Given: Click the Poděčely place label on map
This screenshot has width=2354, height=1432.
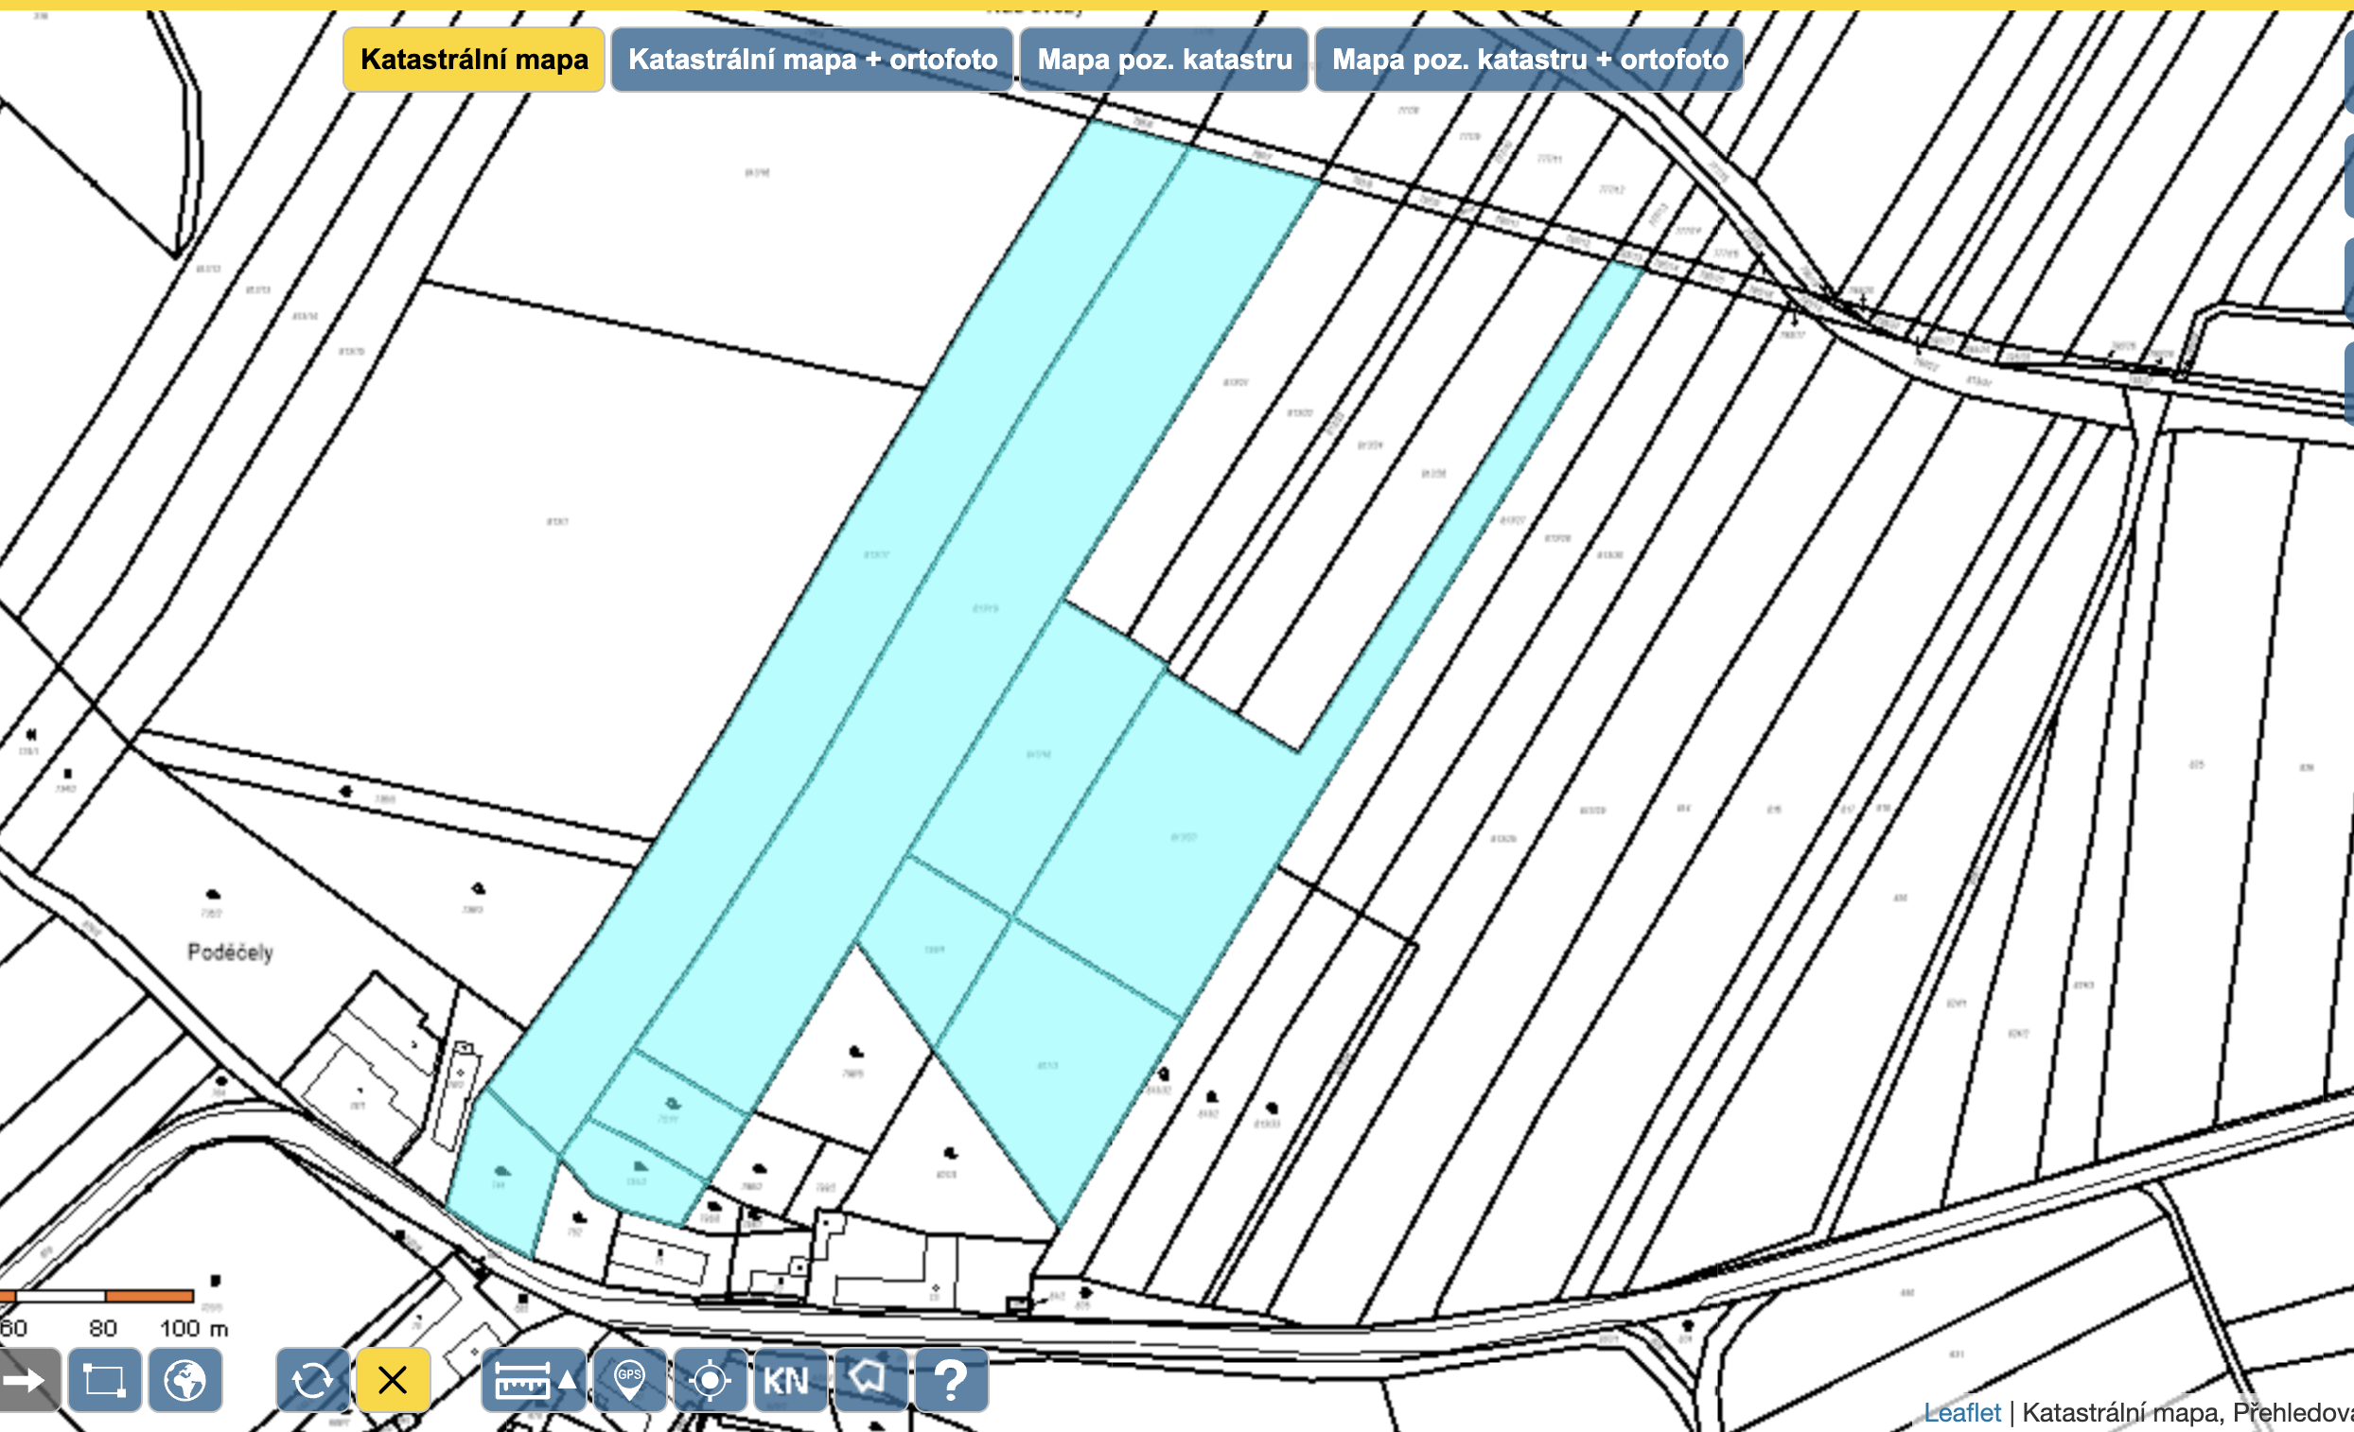Looking at the screenshot, I should tap(230, 952).
